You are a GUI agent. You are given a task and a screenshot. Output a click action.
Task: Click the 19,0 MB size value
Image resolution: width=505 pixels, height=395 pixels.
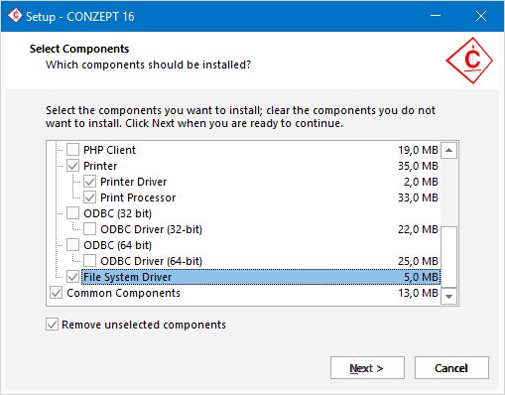pos(418,150)
